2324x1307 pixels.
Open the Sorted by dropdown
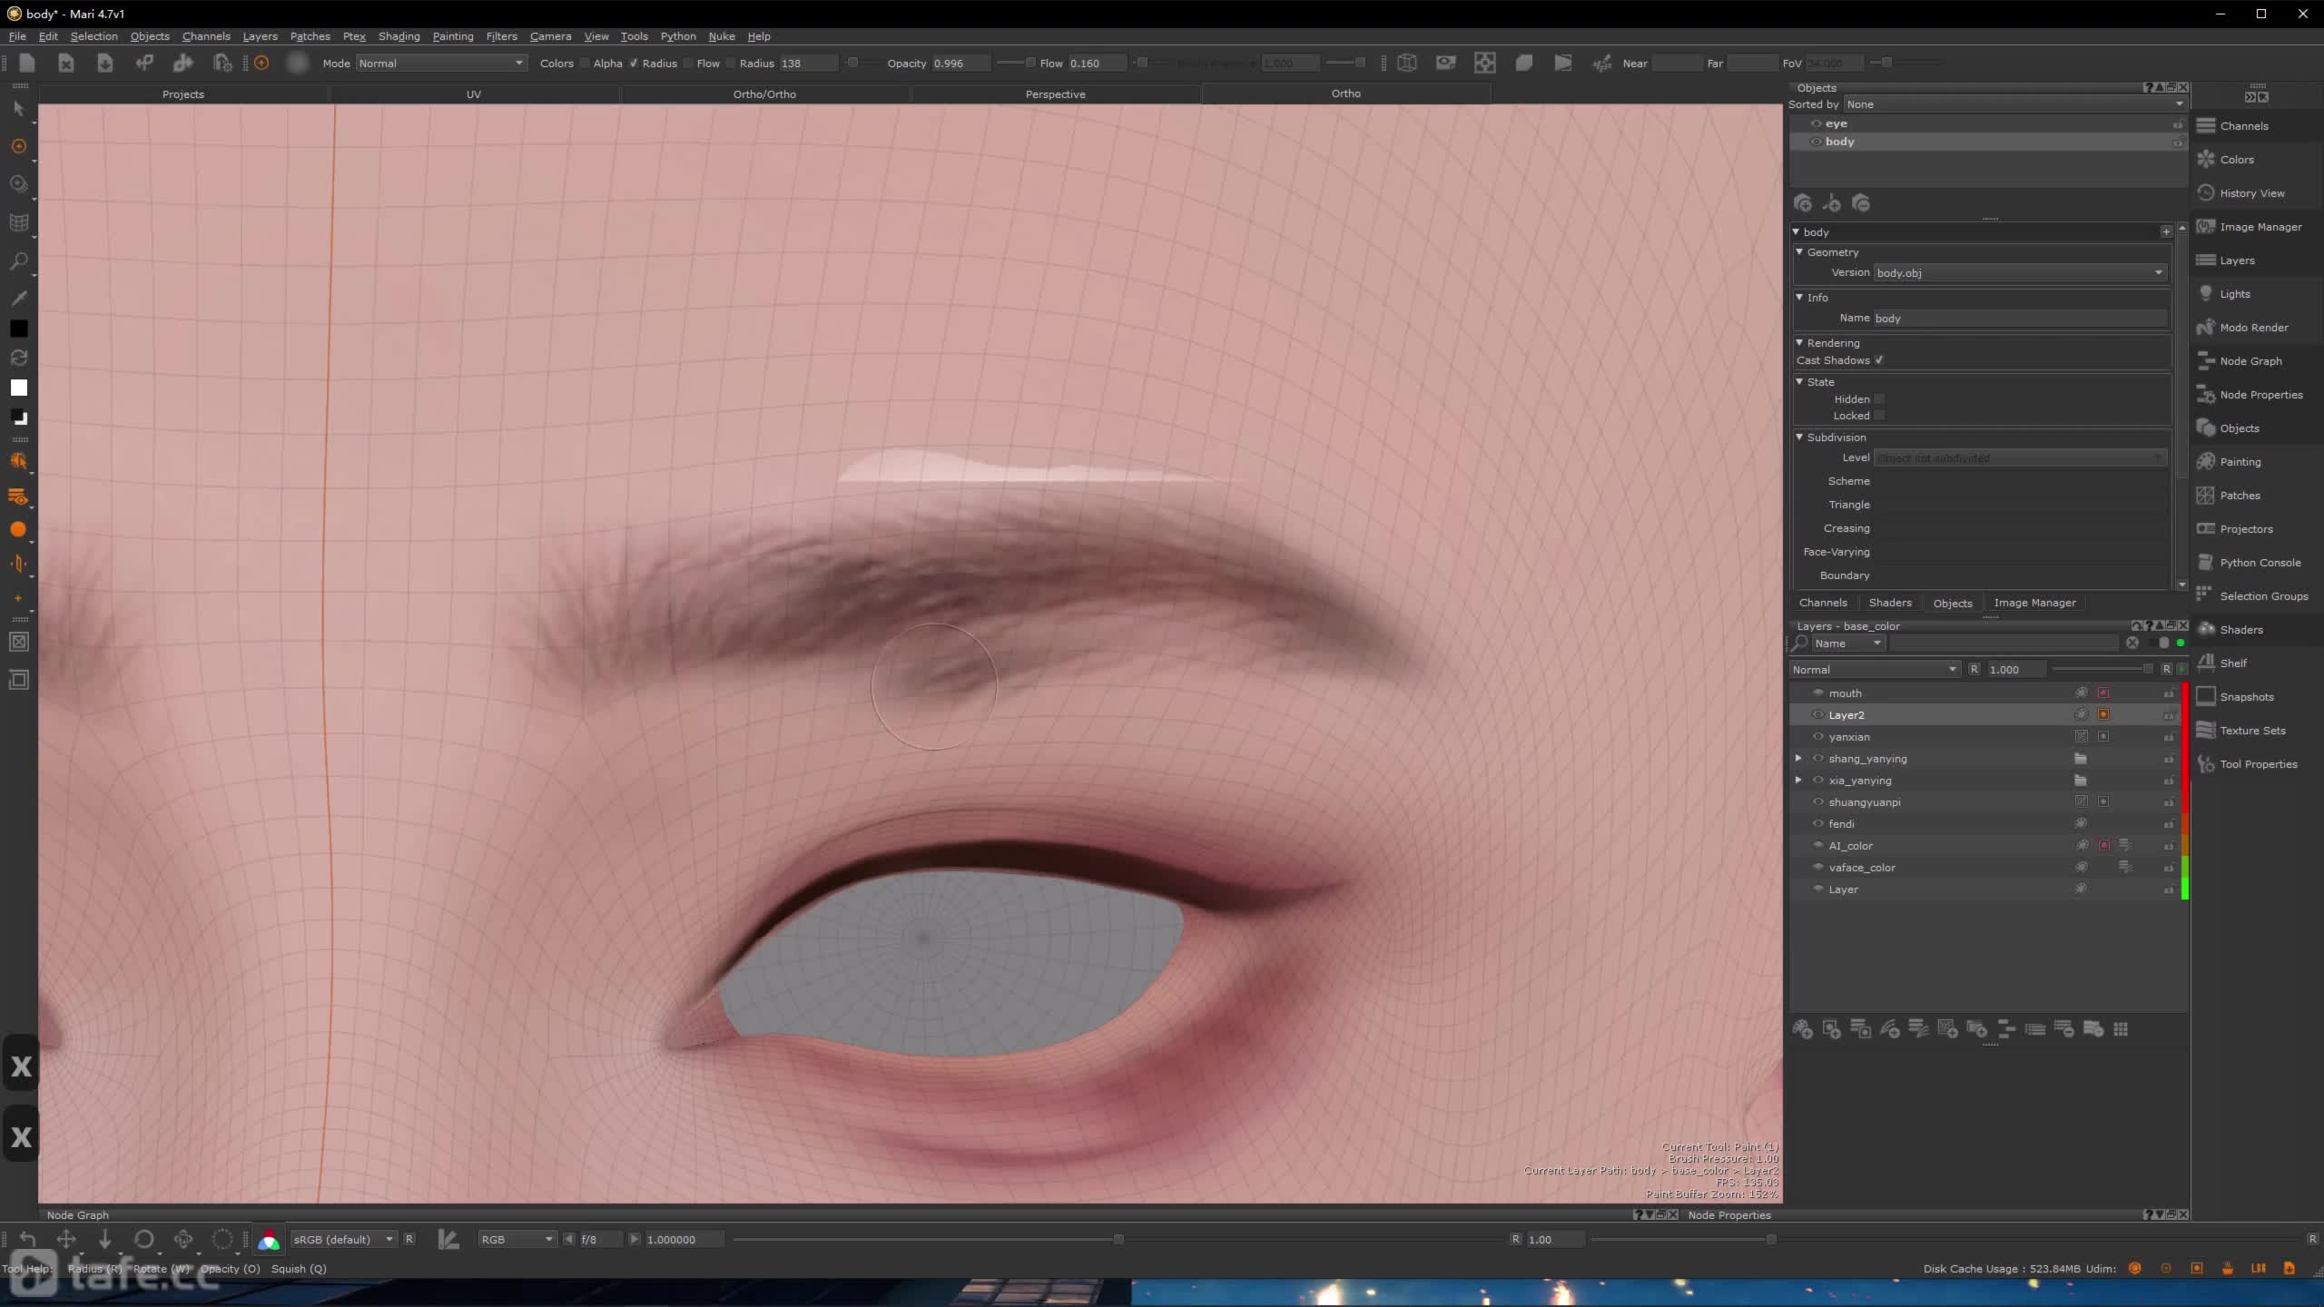click(x=2014, y=104)
